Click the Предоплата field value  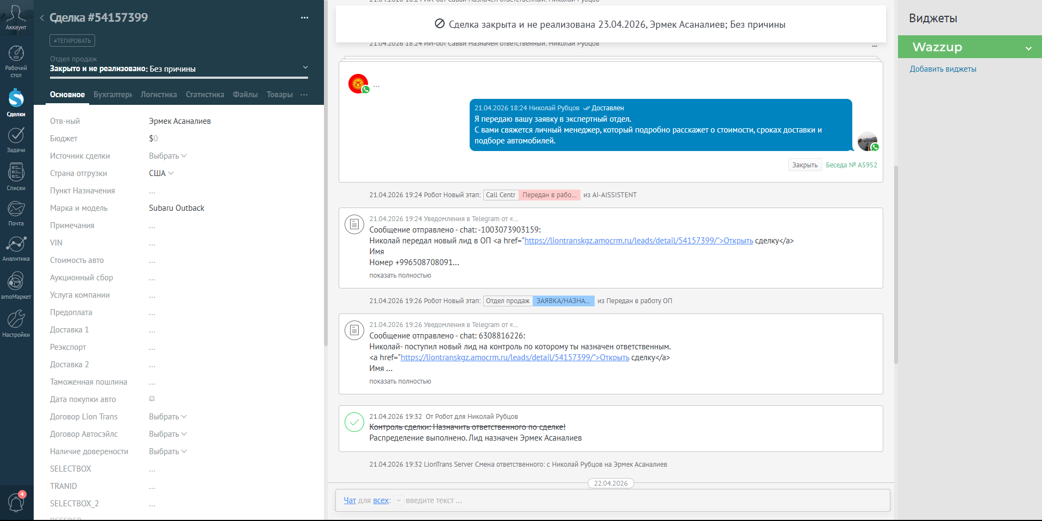click(x=152, y=312)
